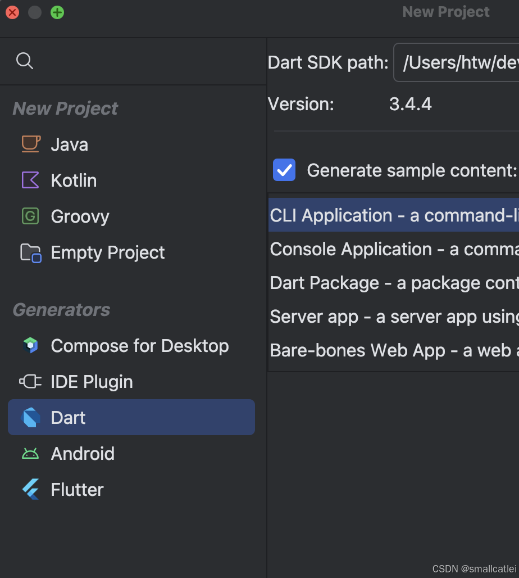Screen dimensions: 519x578
Task: Select CLI Application template
Action: click(x=393, y=215)
